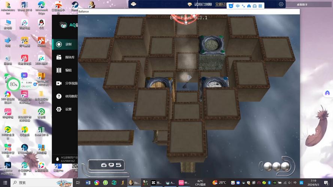This screenshot has width=333, height=187.
Task: Open the 分享视频 share video section
Action: 67,83
